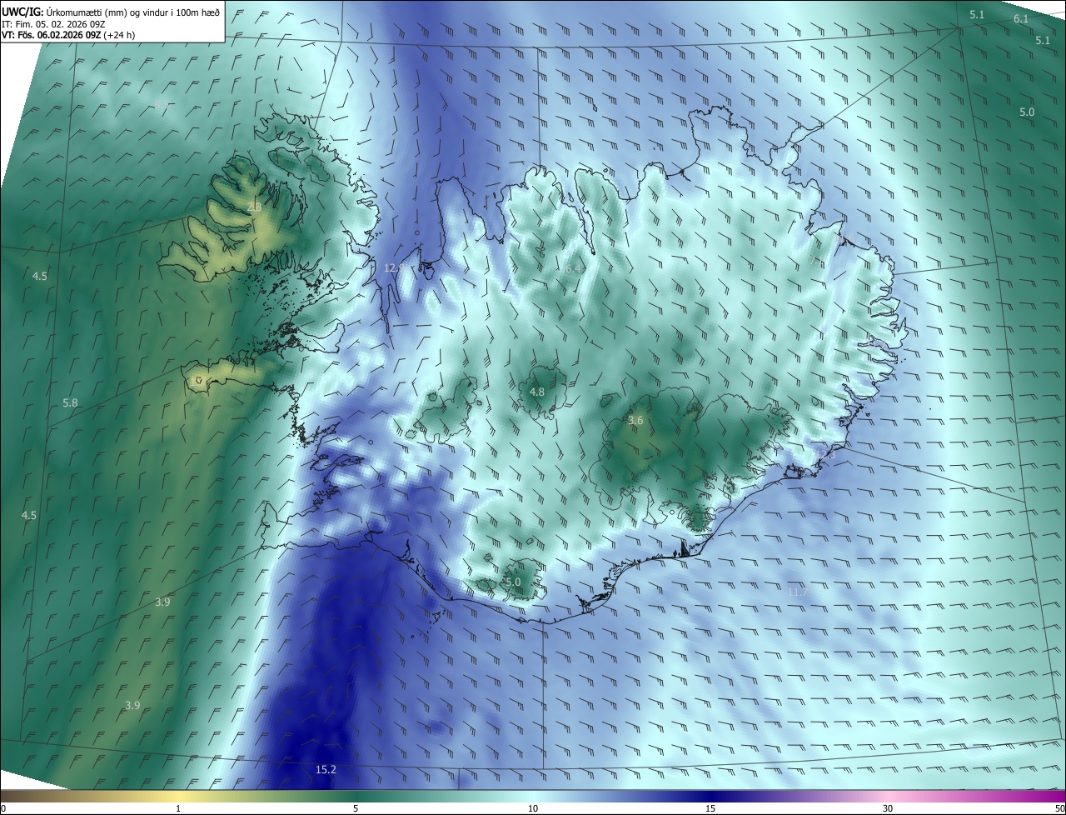This screenshot has width=1066, height=815.
Task: Click the 15.2 value label on the map
Action: (x=326, y=769)
